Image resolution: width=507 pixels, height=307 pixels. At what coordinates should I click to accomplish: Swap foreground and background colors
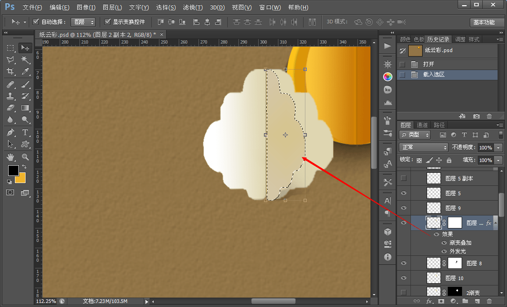tap(24, 167)
